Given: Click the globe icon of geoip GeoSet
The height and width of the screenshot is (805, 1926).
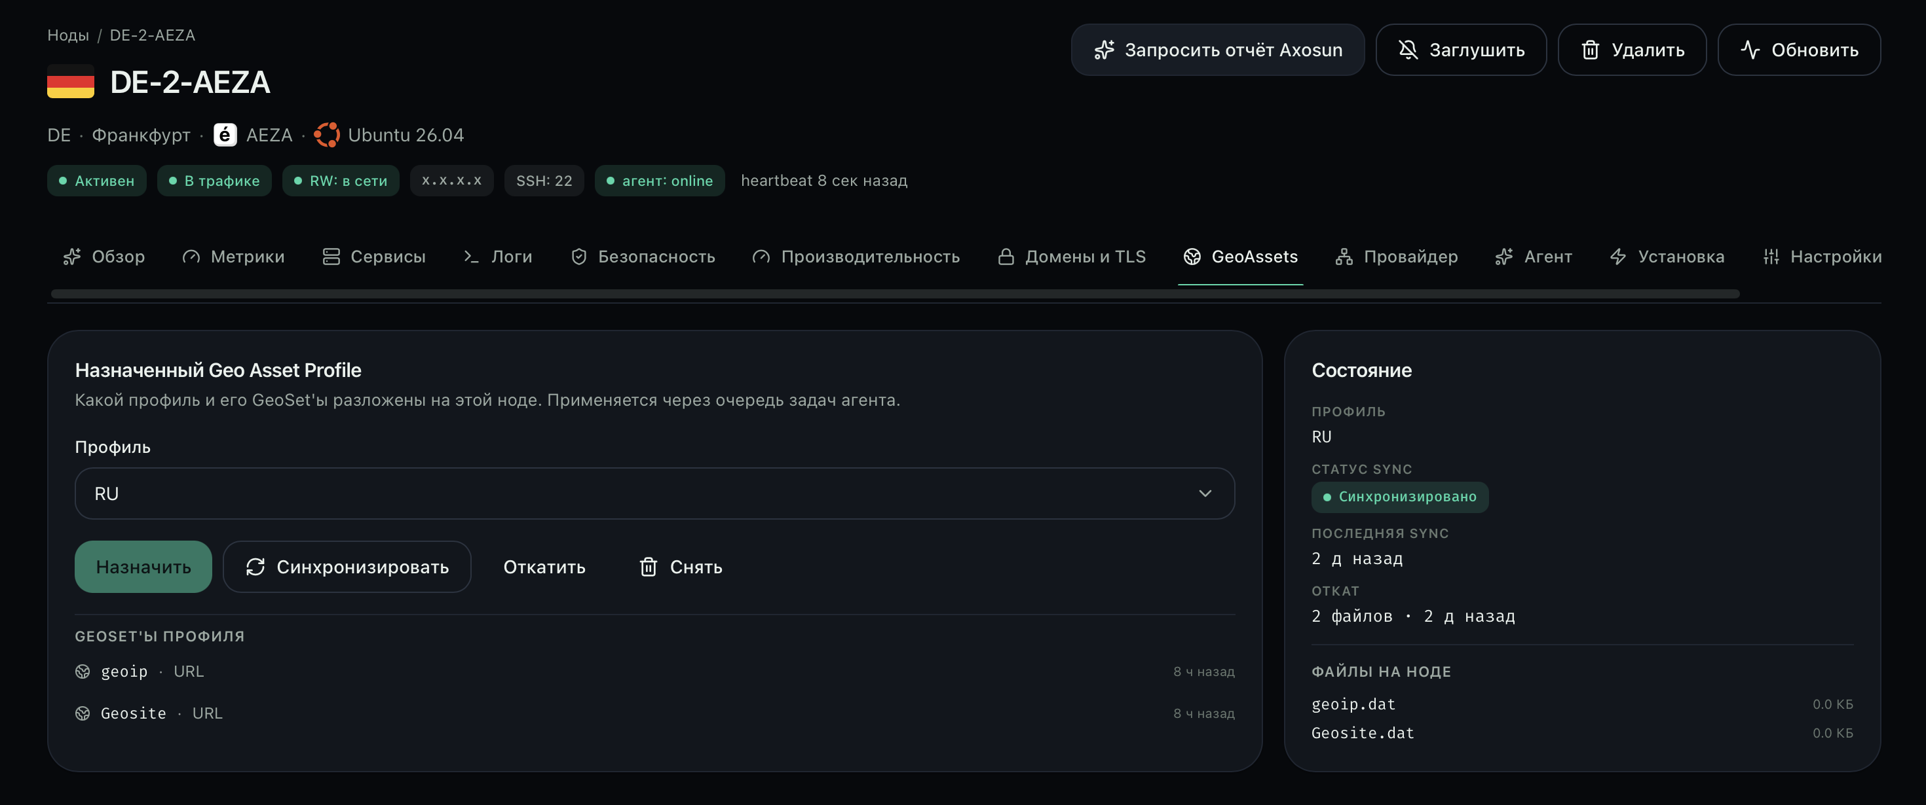Looking at the screenshot, I should pyautogui.click(x=83, y=671).
